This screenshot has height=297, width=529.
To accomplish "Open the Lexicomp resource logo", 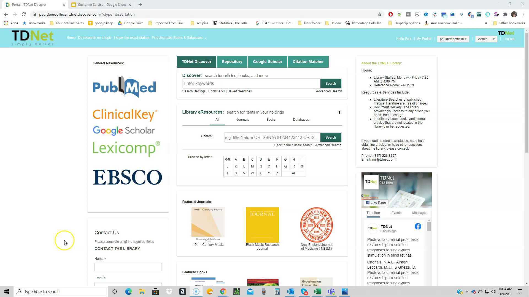I will [x=126, y=148].
